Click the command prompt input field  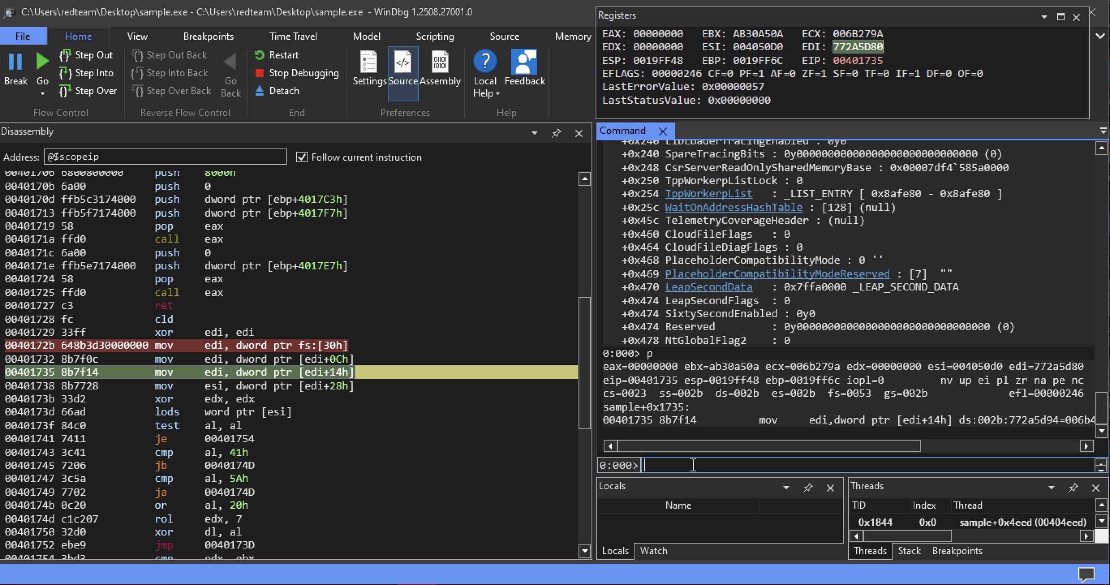tap(867, 465)
